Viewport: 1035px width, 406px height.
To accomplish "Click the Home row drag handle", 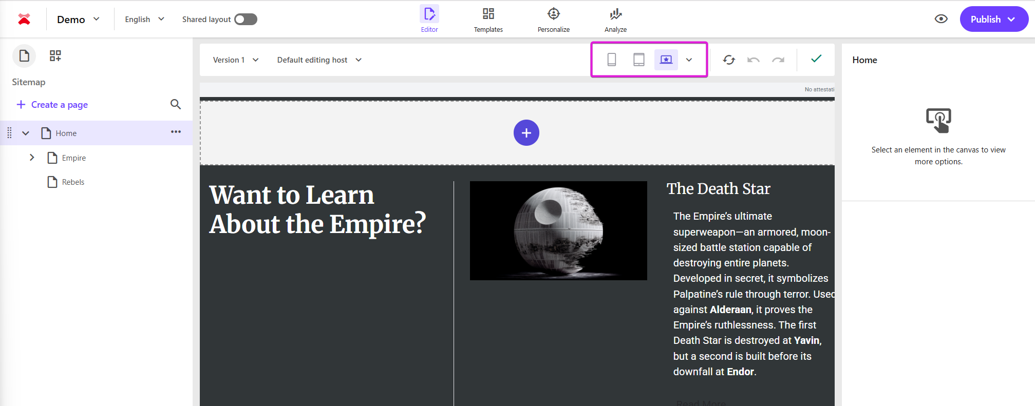I will (x=9, y=133).
